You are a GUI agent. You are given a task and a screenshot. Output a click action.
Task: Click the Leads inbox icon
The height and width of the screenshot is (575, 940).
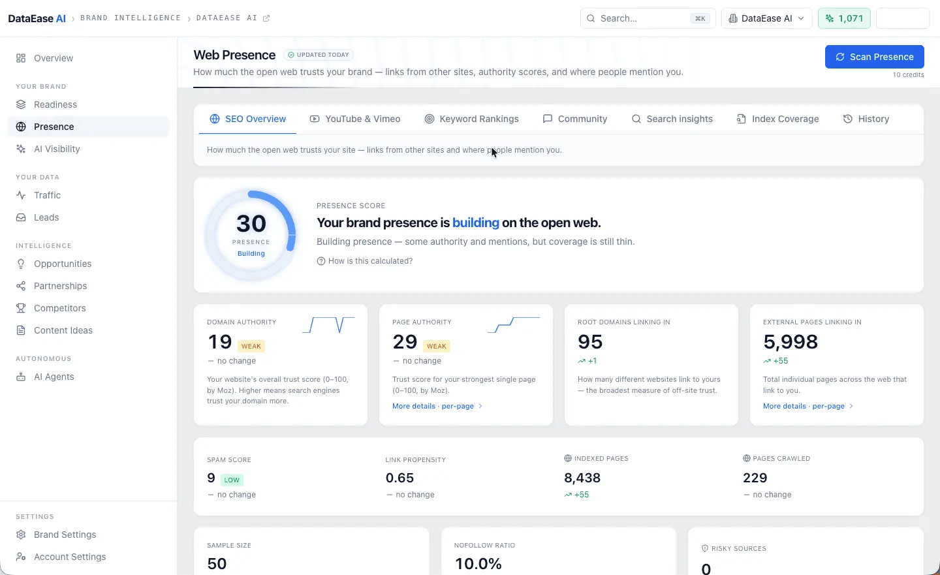tap(21, 217)
